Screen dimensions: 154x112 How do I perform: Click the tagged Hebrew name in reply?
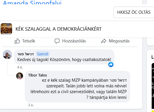tap(118, 80)
